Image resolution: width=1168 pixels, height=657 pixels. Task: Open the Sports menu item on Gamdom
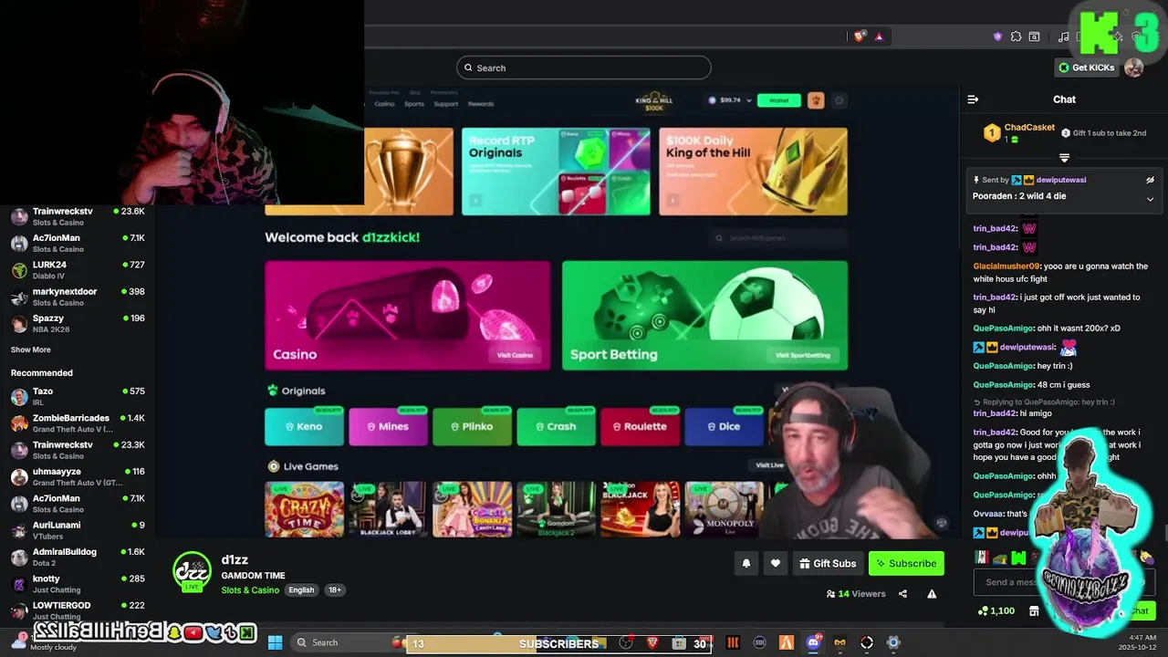[414, 104]
